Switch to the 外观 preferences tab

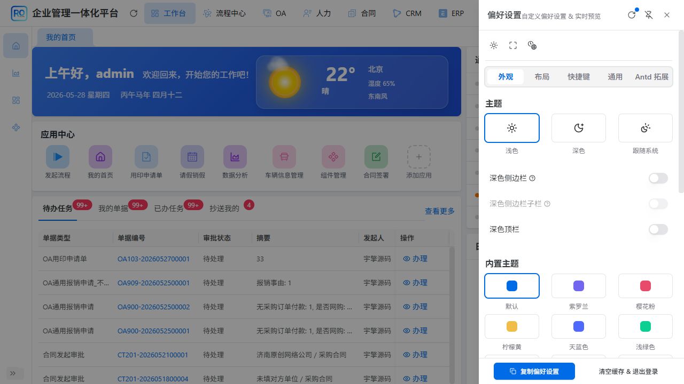click(x=506, y=77)
